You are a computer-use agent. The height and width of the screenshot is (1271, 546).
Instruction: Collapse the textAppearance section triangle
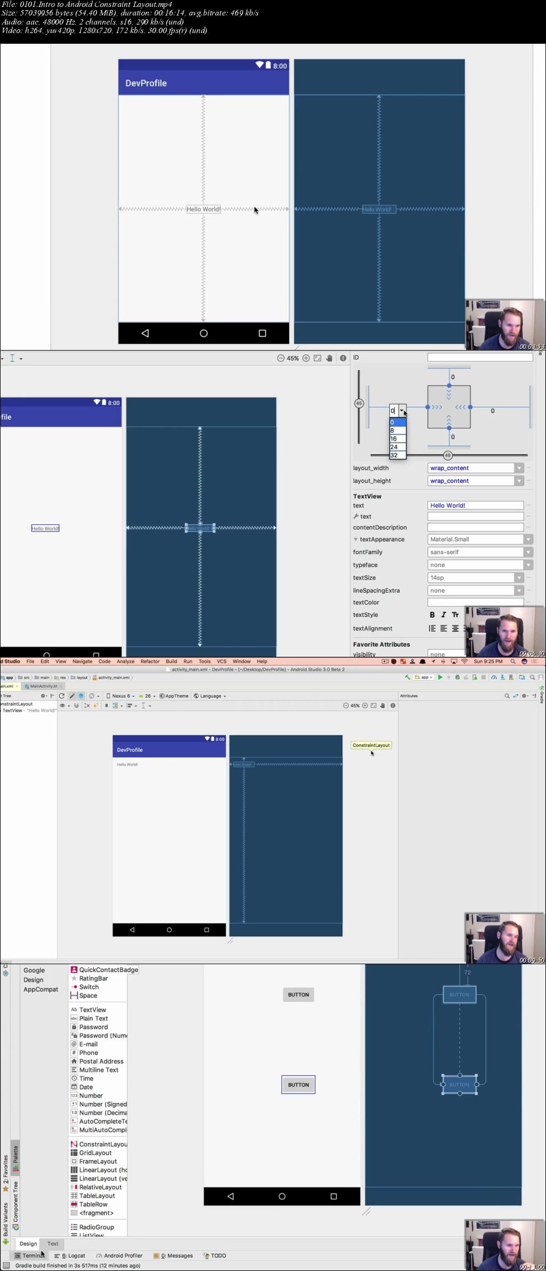click(356, 539)
